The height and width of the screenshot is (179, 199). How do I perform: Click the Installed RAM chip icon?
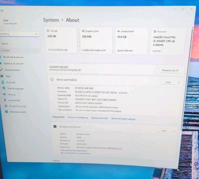[x=119, y=31]
